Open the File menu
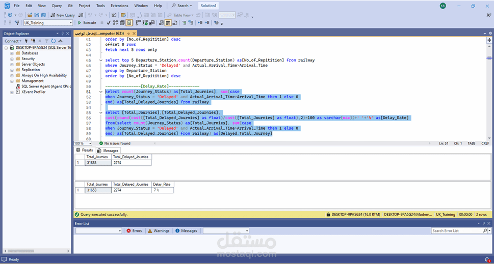494x264 pixels. (x=17, y=6)
